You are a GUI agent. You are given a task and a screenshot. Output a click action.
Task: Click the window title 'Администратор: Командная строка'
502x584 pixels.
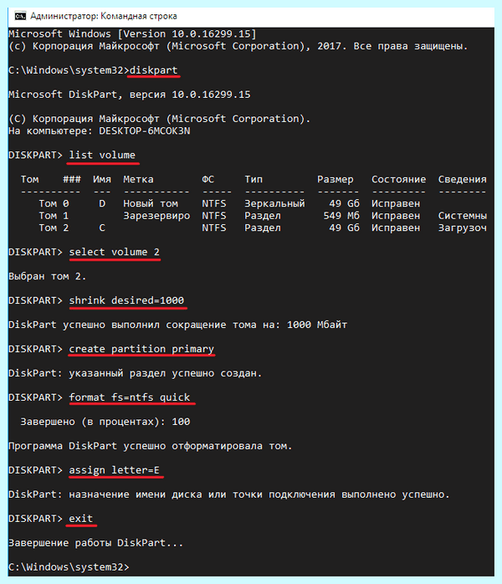[x=104, y=16]
